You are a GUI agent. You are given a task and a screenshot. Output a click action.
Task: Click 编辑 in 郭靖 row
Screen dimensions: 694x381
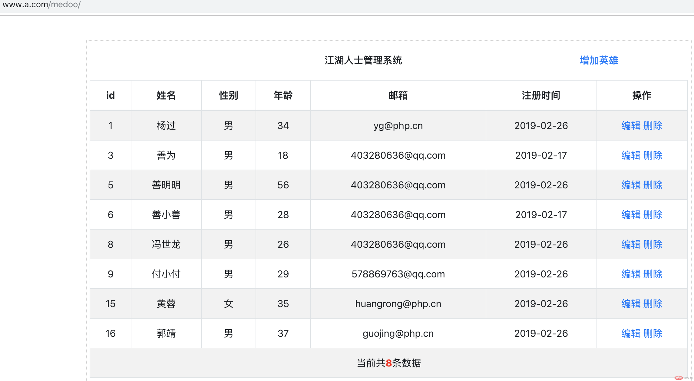click(631, 333)
